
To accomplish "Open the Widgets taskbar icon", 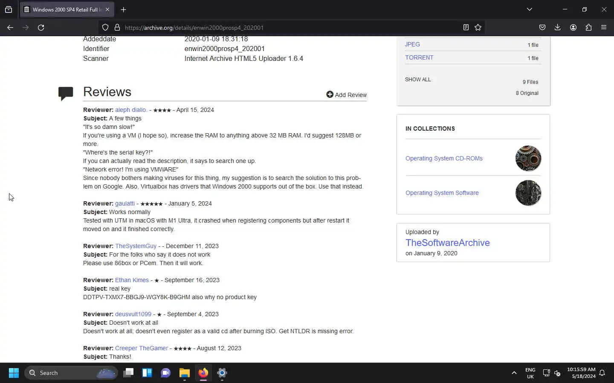I will (x=147, y=373).
